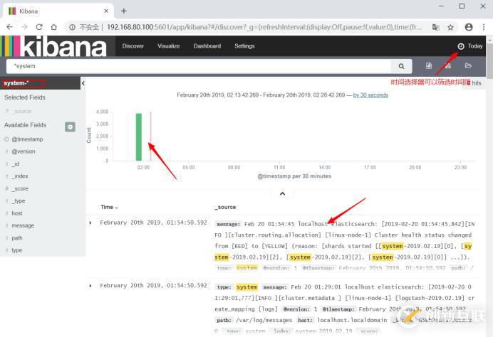Bookmark the page with the star icon
493x337 pixels.
450,27
